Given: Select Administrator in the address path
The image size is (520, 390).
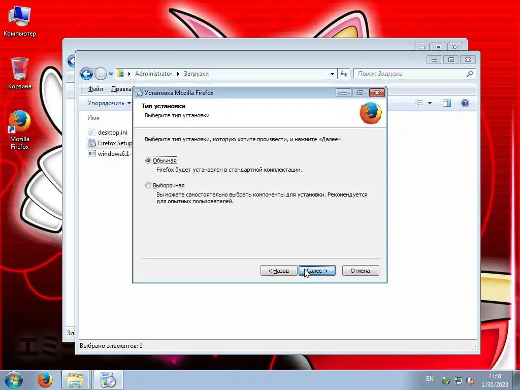Looking at the screenshot, I should click(153, 74).
